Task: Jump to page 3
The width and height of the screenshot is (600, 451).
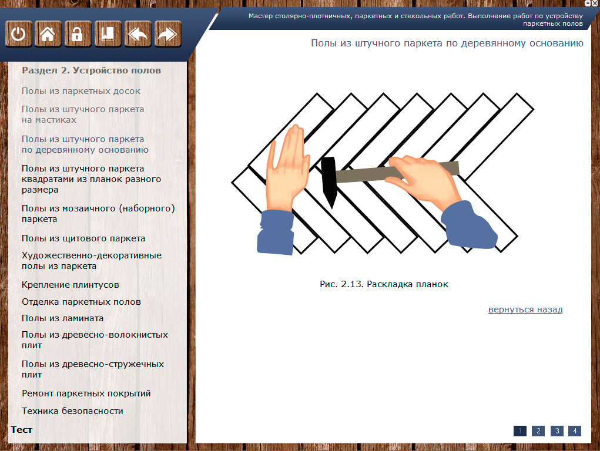Action: click(x=557, y=431)
